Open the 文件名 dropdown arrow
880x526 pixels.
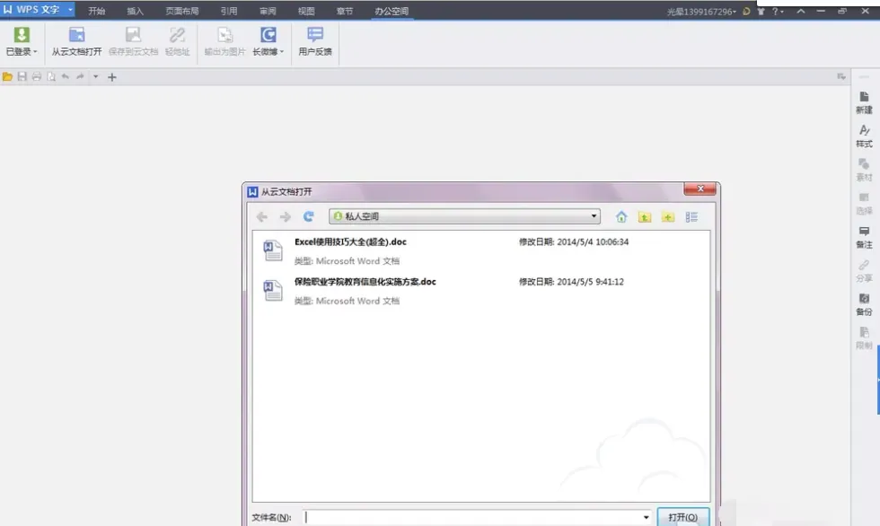coord(646,517)
